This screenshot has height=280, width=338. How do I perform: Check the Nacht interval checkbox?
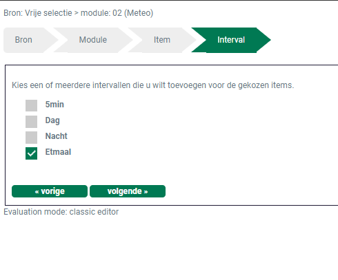(x=31, y=138)
